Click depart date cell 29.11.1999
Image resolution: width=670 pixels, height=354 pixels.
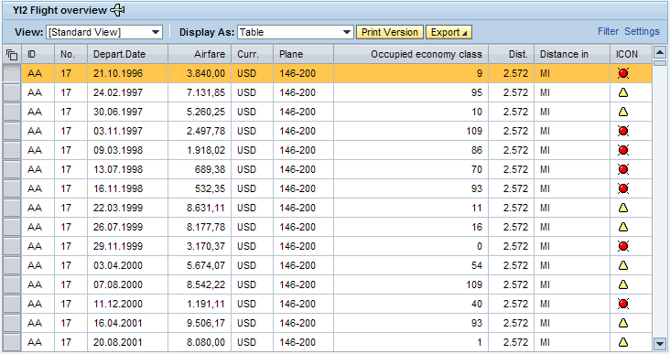coord(128,246)
